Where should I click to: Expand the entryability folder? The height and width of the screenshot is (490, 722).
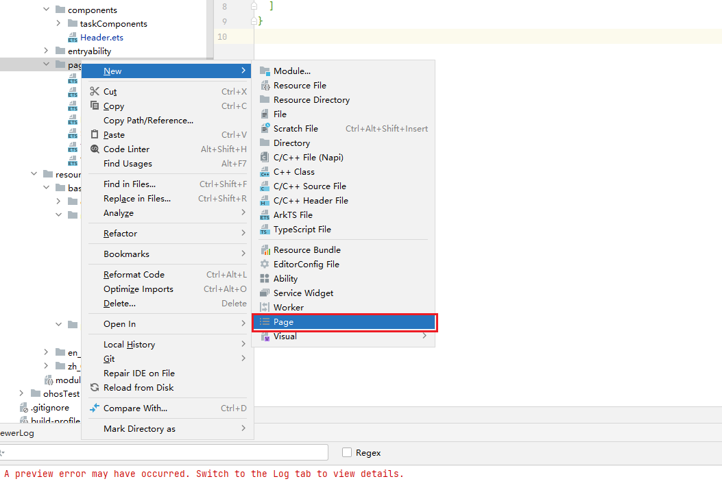pos(47,51)
